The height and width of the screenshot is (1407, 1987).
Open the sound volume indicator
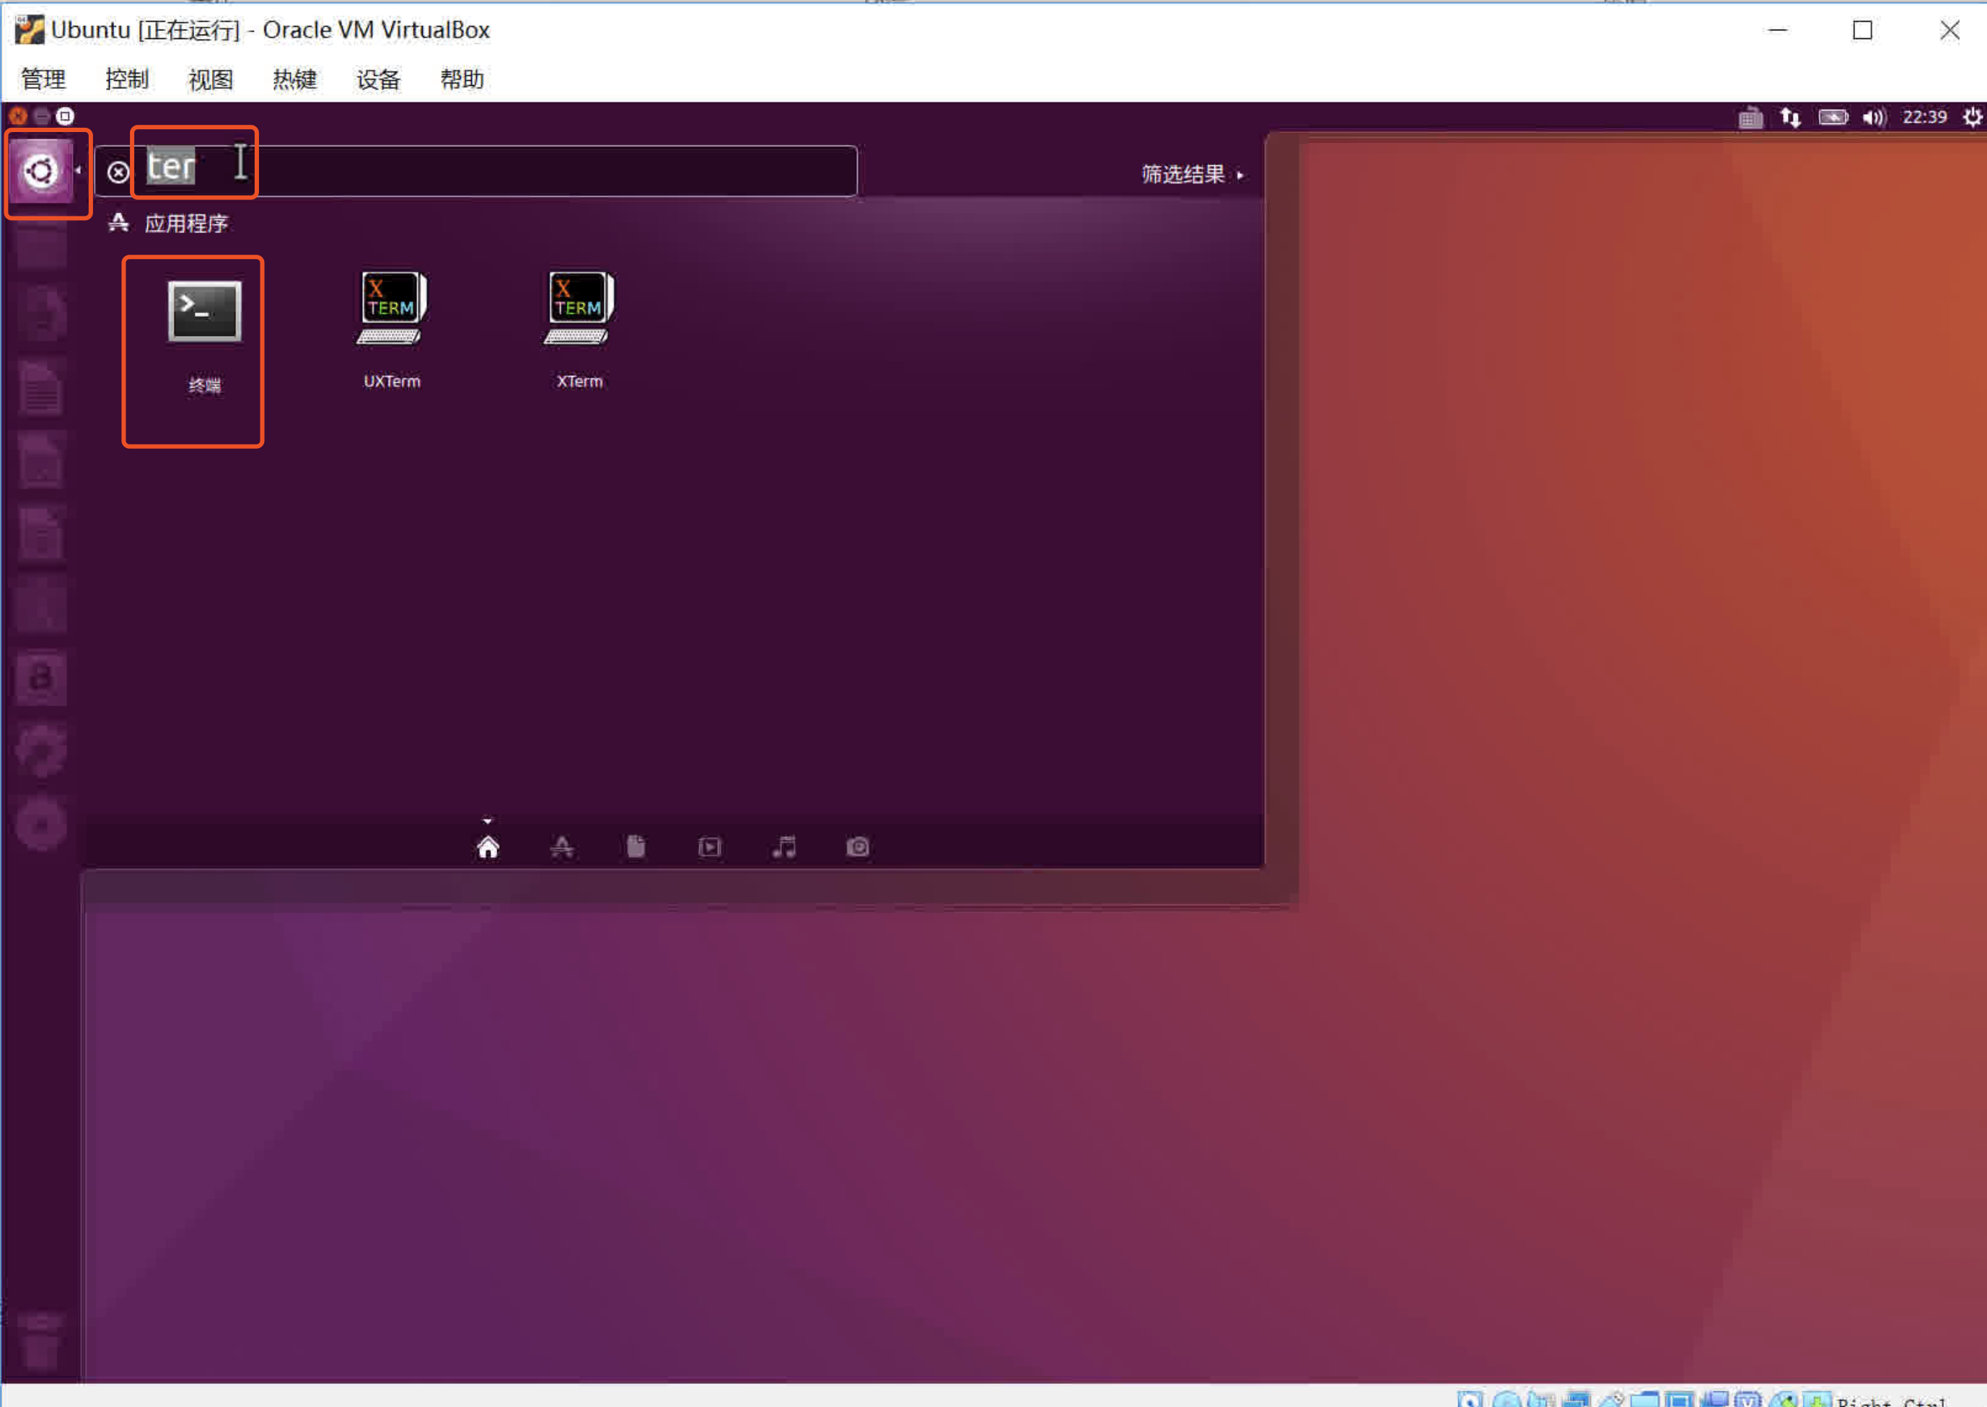[x=1874, y=117]
